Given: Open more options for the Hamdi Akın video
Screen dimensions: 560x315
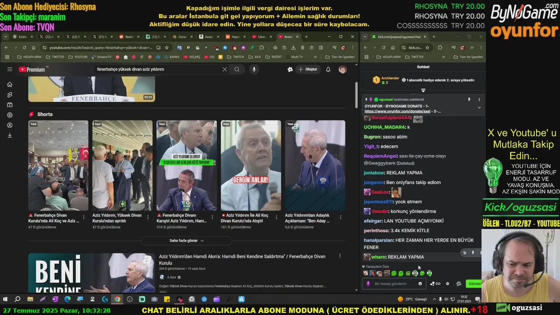Looking at the screenshot, I should 340,256.
